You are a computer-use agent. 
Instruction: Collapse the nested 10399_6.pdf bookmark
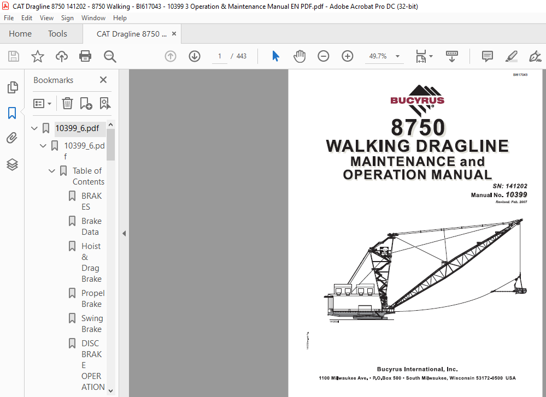click(x=43, y=146)
